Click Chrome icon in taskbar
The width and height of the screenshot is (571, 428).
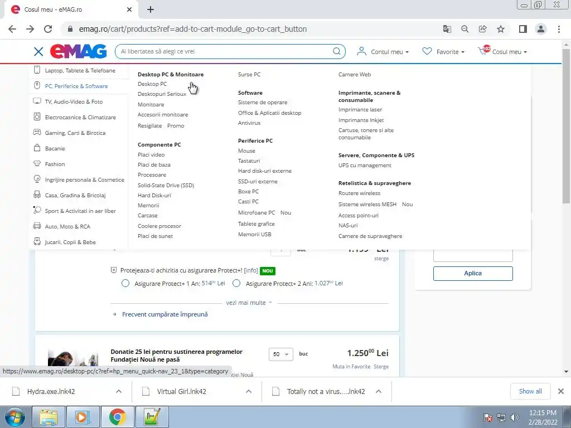(117, 417)
